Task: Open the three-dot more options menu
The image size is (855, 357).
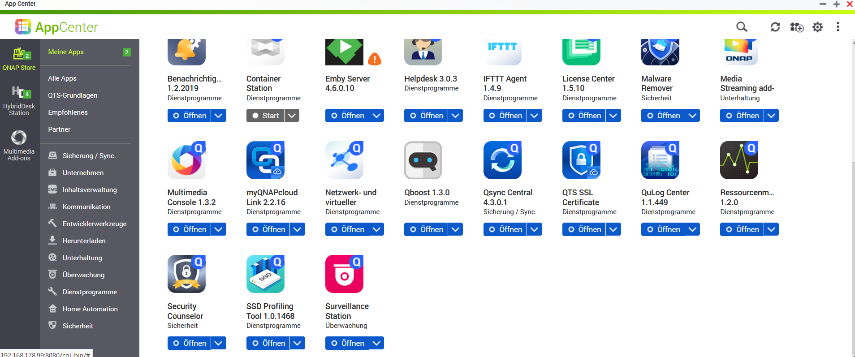Action: tap(838, 27)
